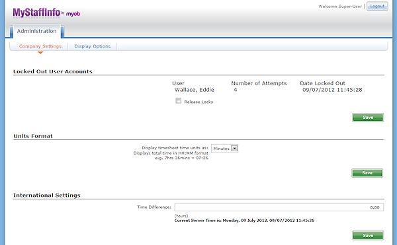Click the Release Locks label text

[198, 102]
